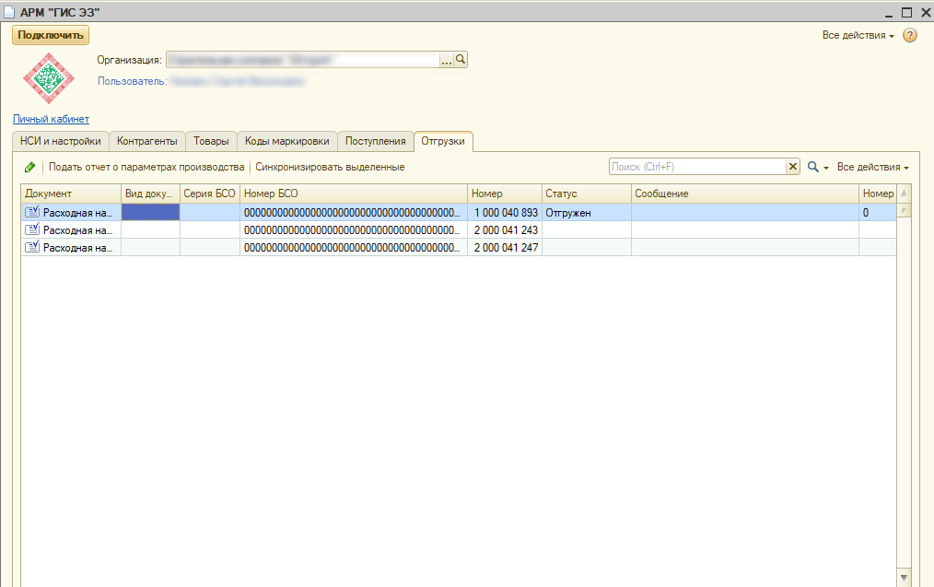Click document icon of row 2 000 041 247
This screenshot has width=934, height=587.
[32, 248]
